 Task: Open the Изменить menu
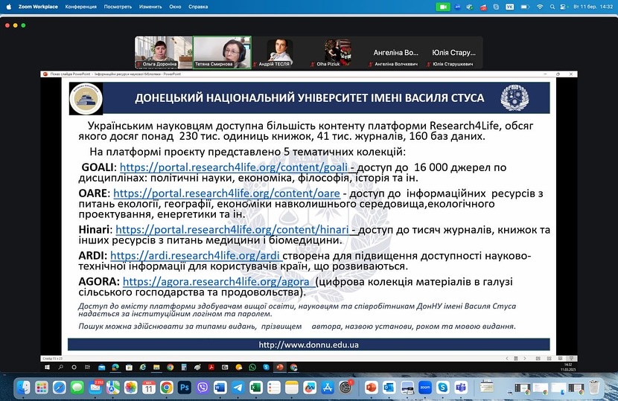click(x=150, y=7)
